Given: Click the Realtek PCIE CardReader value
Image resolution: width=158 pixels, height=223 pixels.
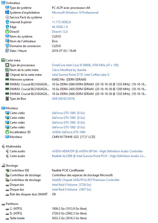Looking at the screenshot, I should [x=68, y=170].
